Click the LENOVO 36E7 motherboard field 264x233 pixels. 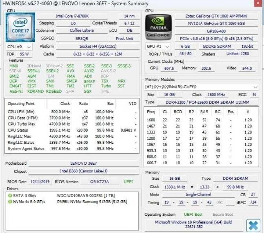(x=84, y=163)
